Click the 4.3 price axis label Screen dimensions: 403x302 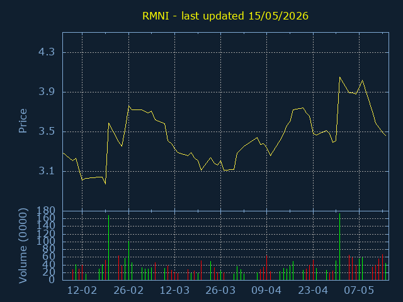[x=47, y=52]
